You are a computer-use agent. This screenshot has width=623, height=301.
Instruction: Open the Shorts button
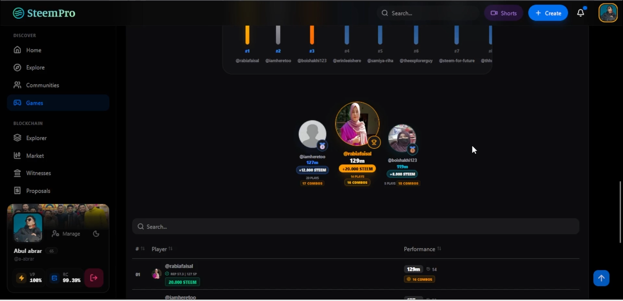pos(503,13)
